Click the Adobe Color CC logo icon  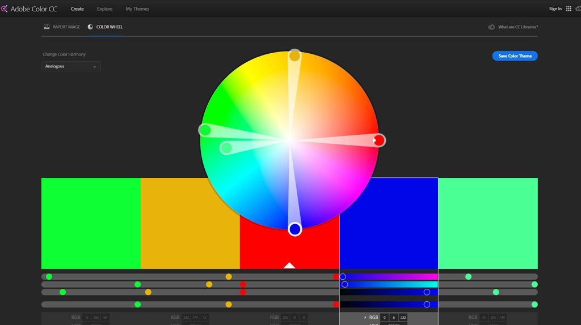coord(4,9)
